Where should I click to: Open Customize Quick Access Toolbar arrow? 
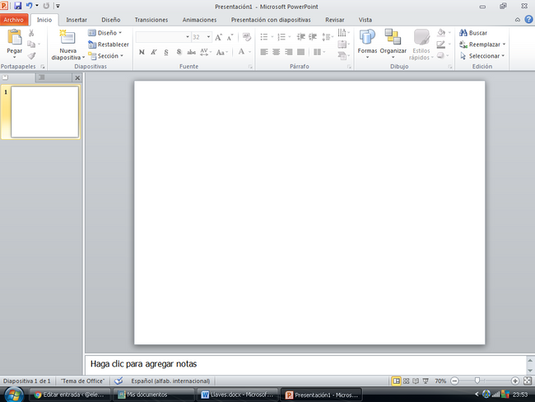(58, 6)
